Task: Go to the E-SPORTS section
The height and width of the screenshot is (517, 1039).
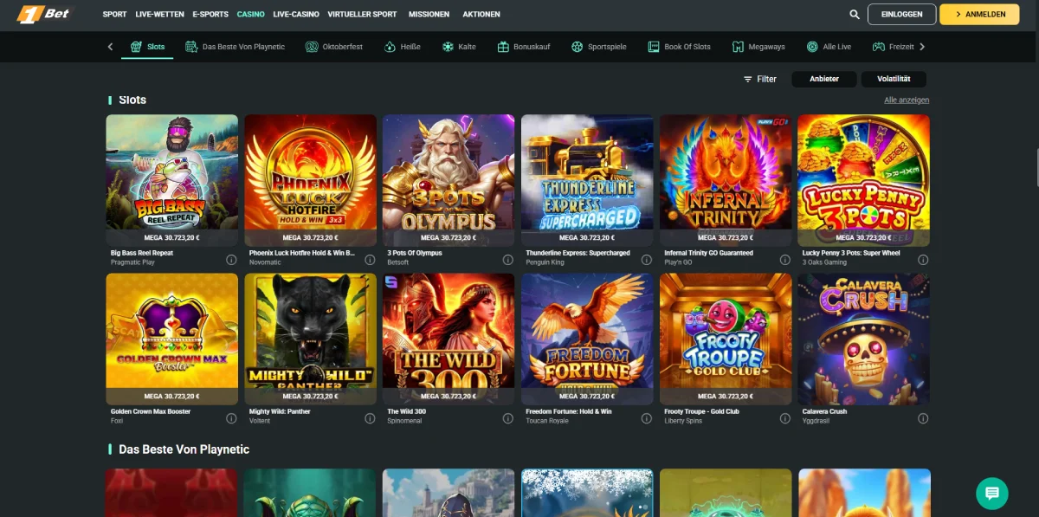Action: (210, 15)
